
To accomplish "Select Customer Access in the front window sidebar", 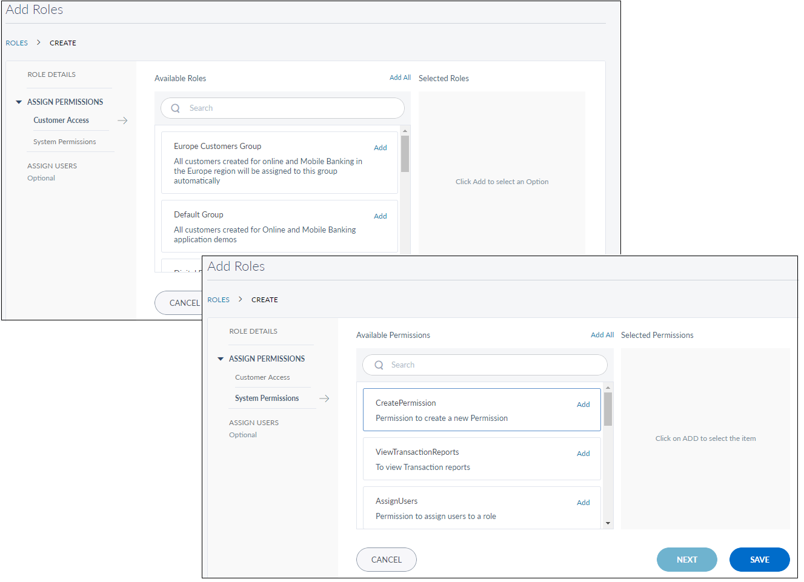I will (262, 377).
